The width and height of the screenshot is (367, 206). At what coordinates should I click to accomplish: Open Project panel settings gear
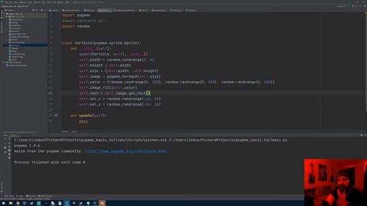click(42, 10)
